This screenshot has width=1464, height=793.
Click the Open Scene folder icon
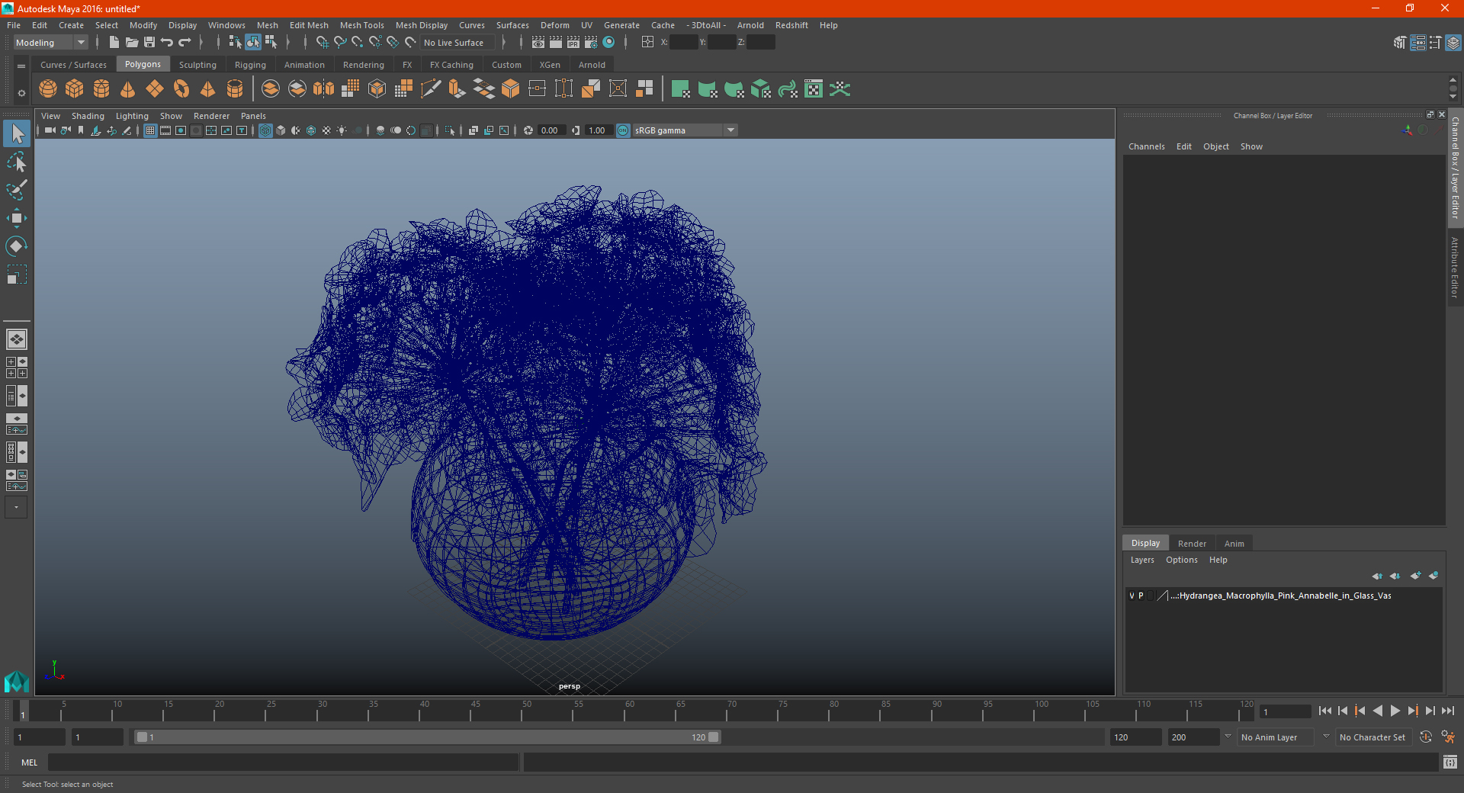pos(132,43)
